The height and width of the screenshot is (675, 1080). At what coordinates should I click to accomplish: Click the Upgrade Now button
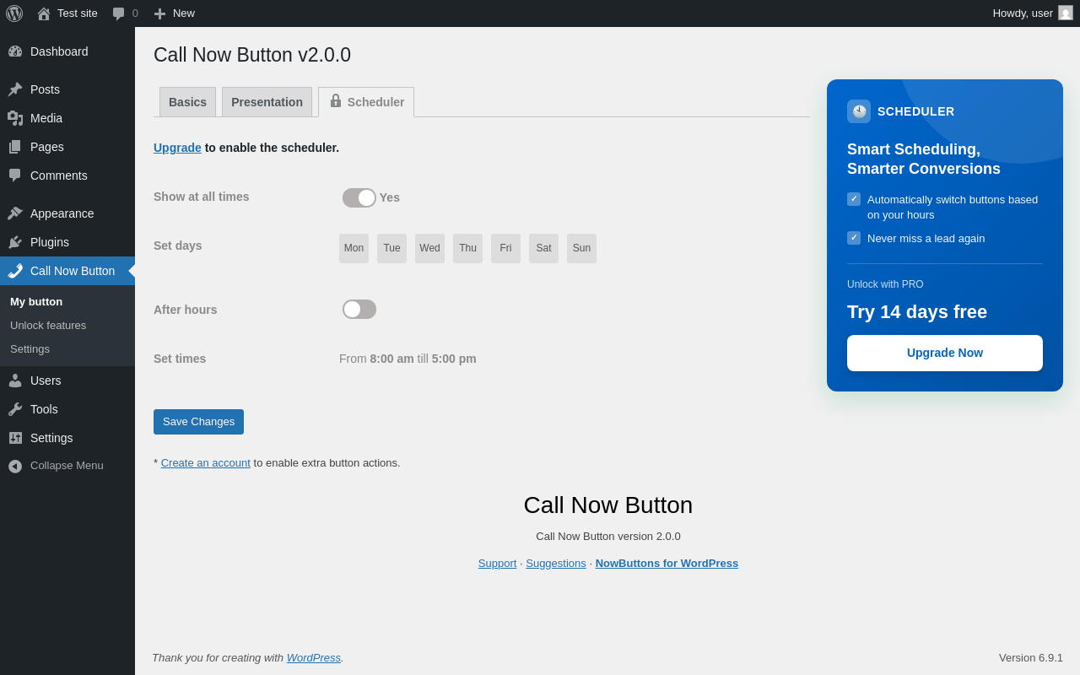pyautogui.click(x=945, y=353)
